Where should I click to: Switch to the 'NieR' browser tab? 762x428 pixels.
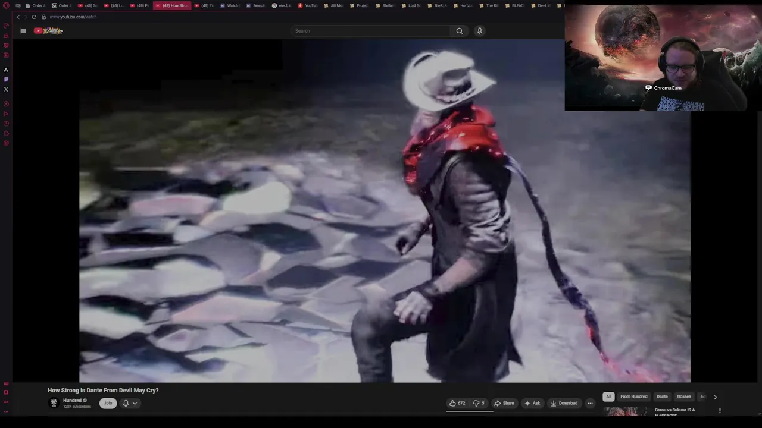click(437, 5)
